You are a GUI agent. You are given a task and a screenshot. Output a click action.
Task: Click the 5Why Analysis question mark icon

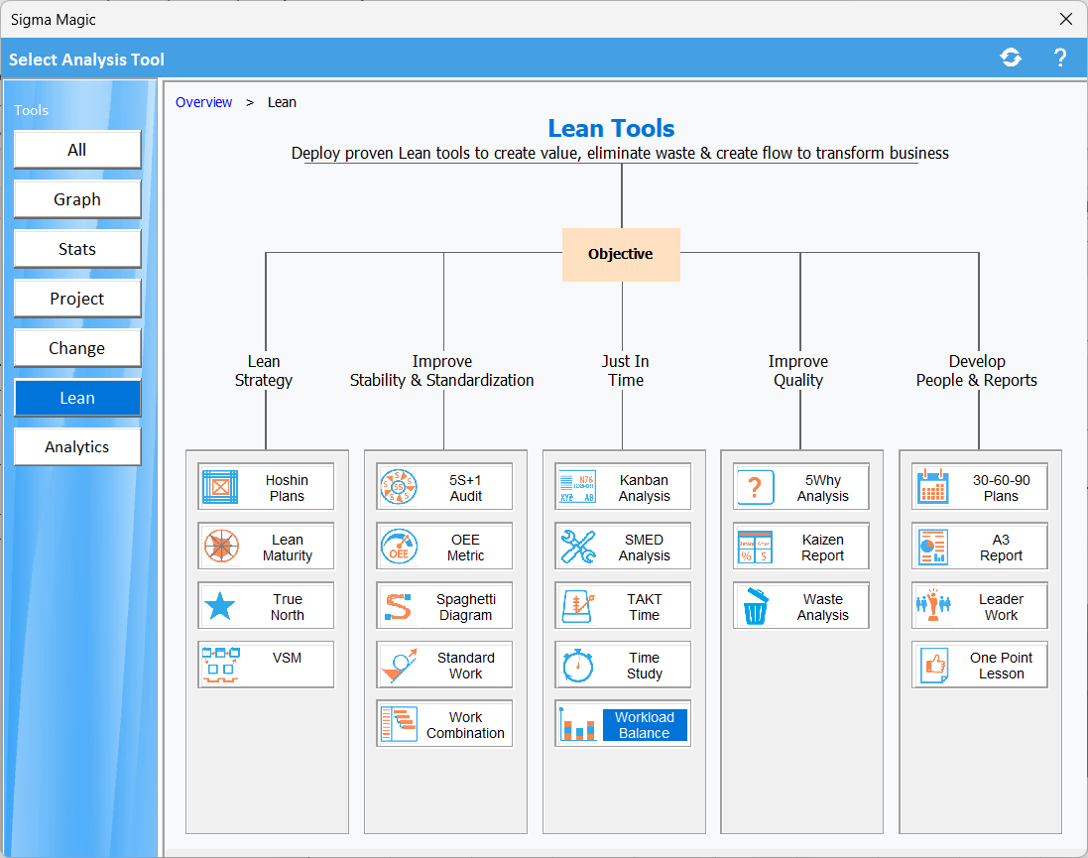pyautogui.click(x=756, y=487)
